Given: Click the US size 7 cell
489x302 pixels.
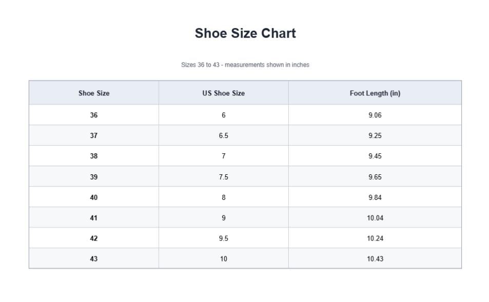Looking at the screenshot, I should (224, 156).
